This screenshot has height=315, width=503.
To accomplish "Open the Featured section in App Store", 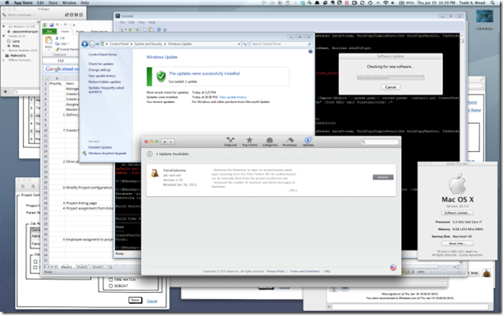I will (230, 142).
